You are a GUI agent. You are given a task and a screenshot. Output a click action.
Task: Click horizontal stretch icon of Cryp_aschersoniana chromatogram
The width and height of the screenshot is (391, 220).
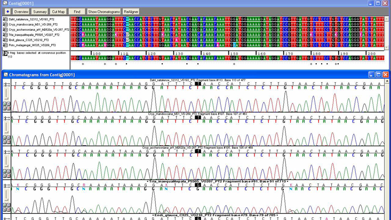(x=7, y=152)
